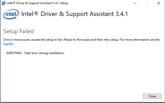This screenshot has width=165, height=103.
Task: Click the Close button
Action: tap(152, 96)
